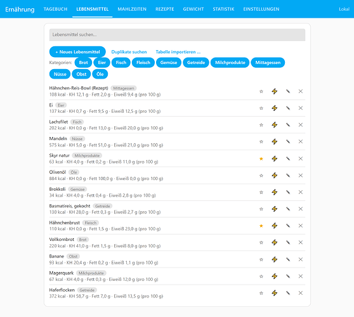
Task: Switch to Mahlzeiten tab
Action: [132, 9]
